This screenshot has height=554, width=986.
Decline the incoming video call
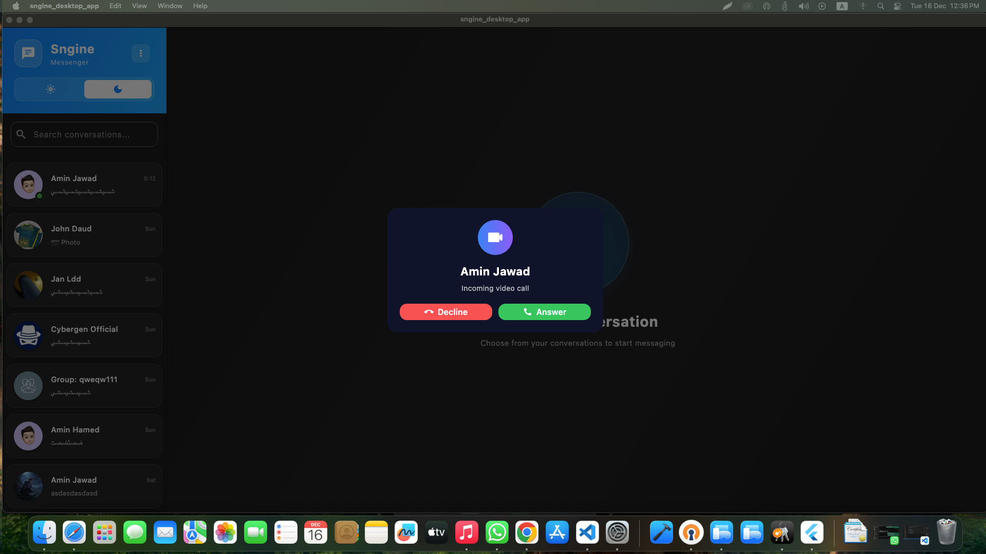(x=445, y=312)
